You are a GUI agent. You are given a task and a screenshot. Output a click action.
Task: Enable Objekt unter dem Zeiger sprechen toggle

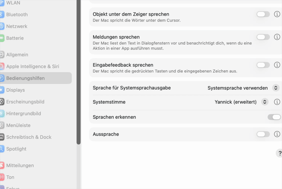tap(263, 14)
